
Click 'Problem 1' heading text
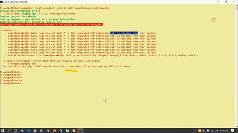(x=9, y=30)
